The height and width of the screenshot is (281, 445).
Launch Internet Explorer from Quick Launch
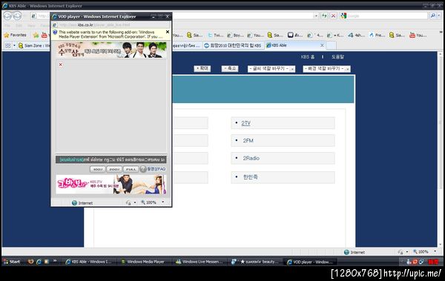pyautogui.click(x=39, y=262)
